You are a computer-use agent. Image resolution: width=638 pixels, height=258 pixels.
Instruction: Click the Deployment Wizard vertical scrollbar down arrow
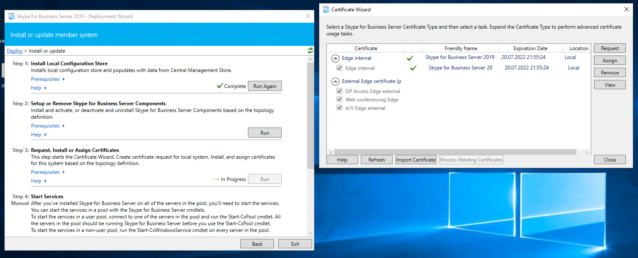tap(310, 233)
